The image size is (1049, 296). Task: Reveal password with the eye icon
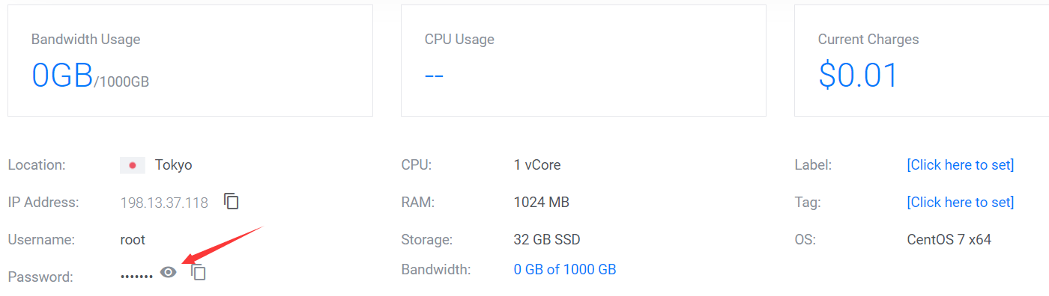click(x=169, y=272)
